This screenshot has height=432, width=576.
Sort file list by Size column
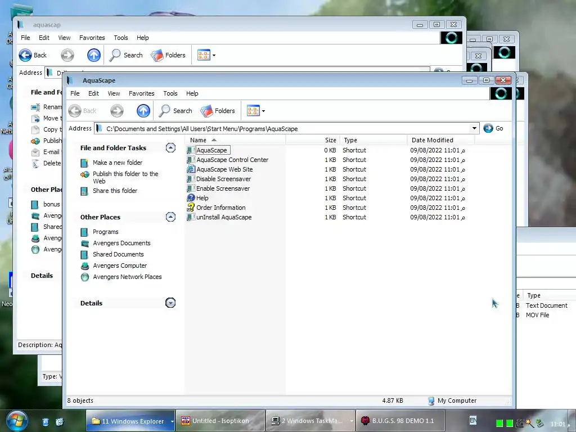coord(312,140)
